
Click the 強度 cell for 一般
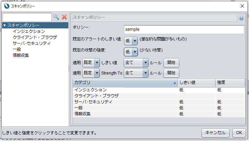(x=230, y=108)
